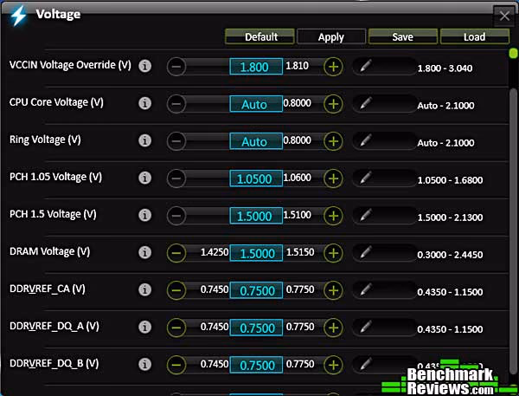The image size is (519, 396).
Task: Decrease CPU Core Voltage with minus
Action: pyautogui.click(x=176, y=104)
